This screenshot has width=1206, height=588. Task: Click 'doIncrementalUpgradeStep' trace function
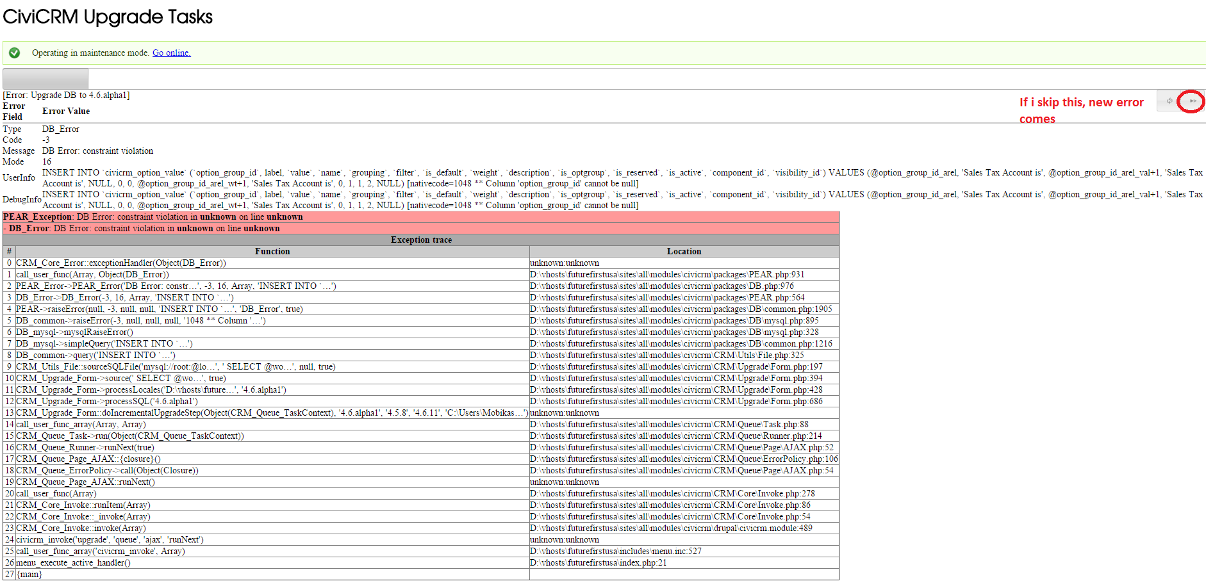click(x=272, y=412)
